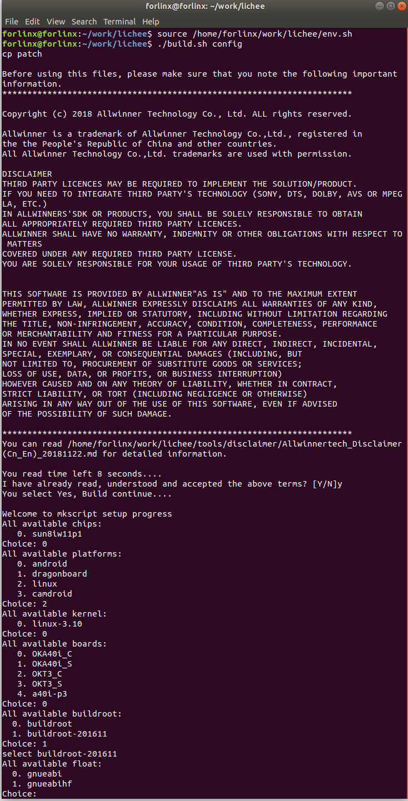This screenshot has width=408, height=801.
Task: Click the terminal title bar showing forlinx@forlinx
Action: [204, 6]
